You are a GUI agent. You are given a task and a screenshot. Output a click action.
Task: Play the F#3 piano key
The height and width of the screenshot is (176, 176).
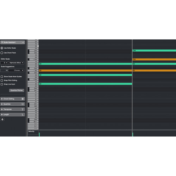point(34,59)
